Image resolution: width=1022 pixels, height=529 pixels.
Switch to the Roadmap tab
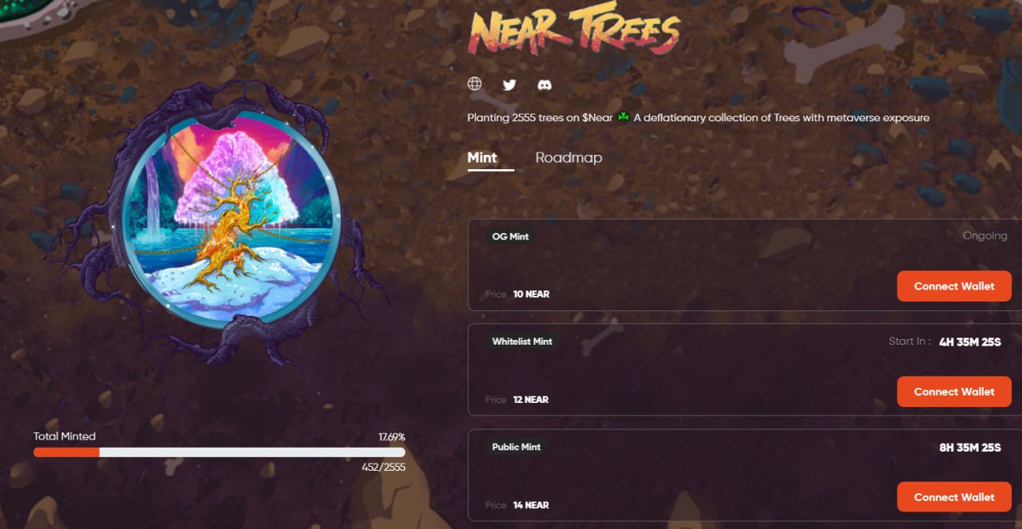pyautogui.click(x=568, y=157)
